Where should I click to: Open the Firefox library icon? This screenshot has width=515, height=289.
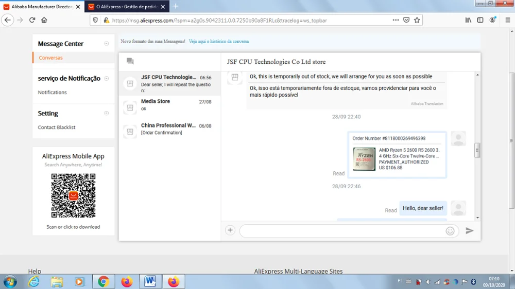[x=468, y=20]
